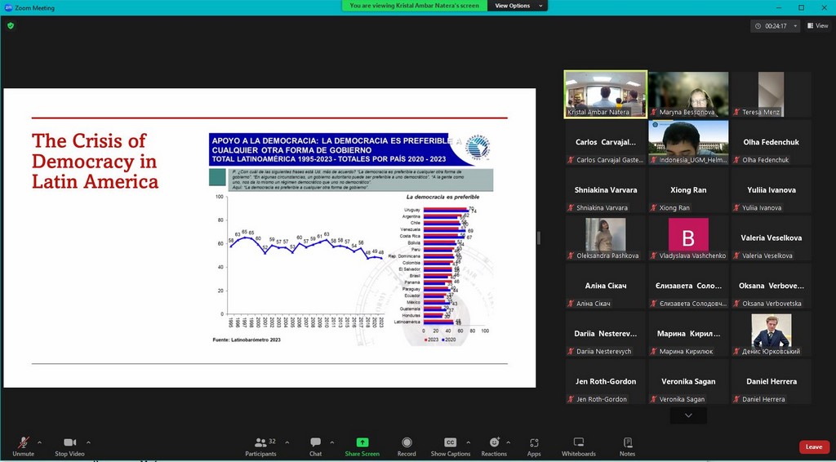The image size is (836, 462).
Task: Click the Share Screen icon
Action: 362,442
